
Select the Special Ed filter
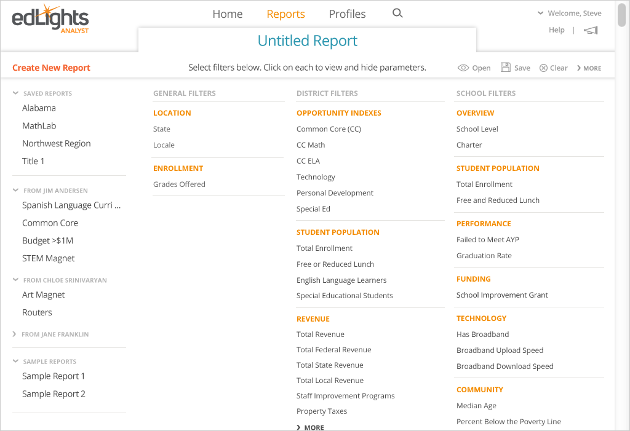(313, 209)
